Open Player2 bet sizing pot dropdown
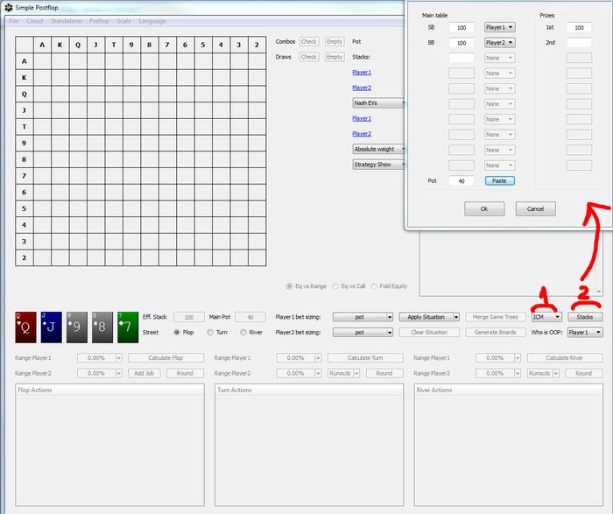This screenshot has width=613, height=514. point(363,332)
